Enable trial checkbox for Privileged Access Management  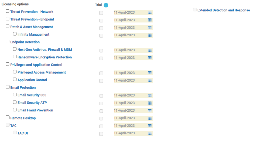tap(101, 73)
